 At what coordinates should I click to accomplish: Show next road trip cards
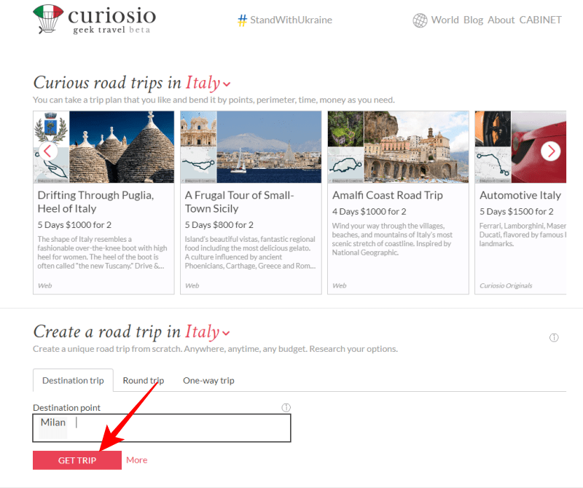pos(551,151)
